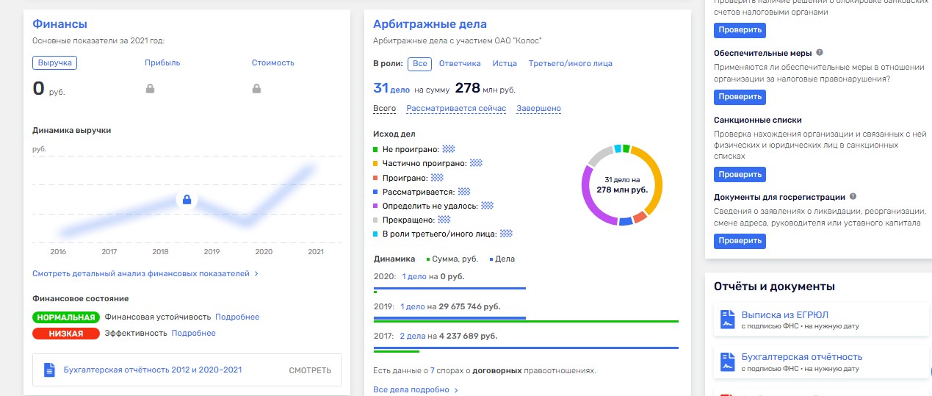Filter cases by role Все
Screen dimensions: 932x396
click(x=419, y=64)
